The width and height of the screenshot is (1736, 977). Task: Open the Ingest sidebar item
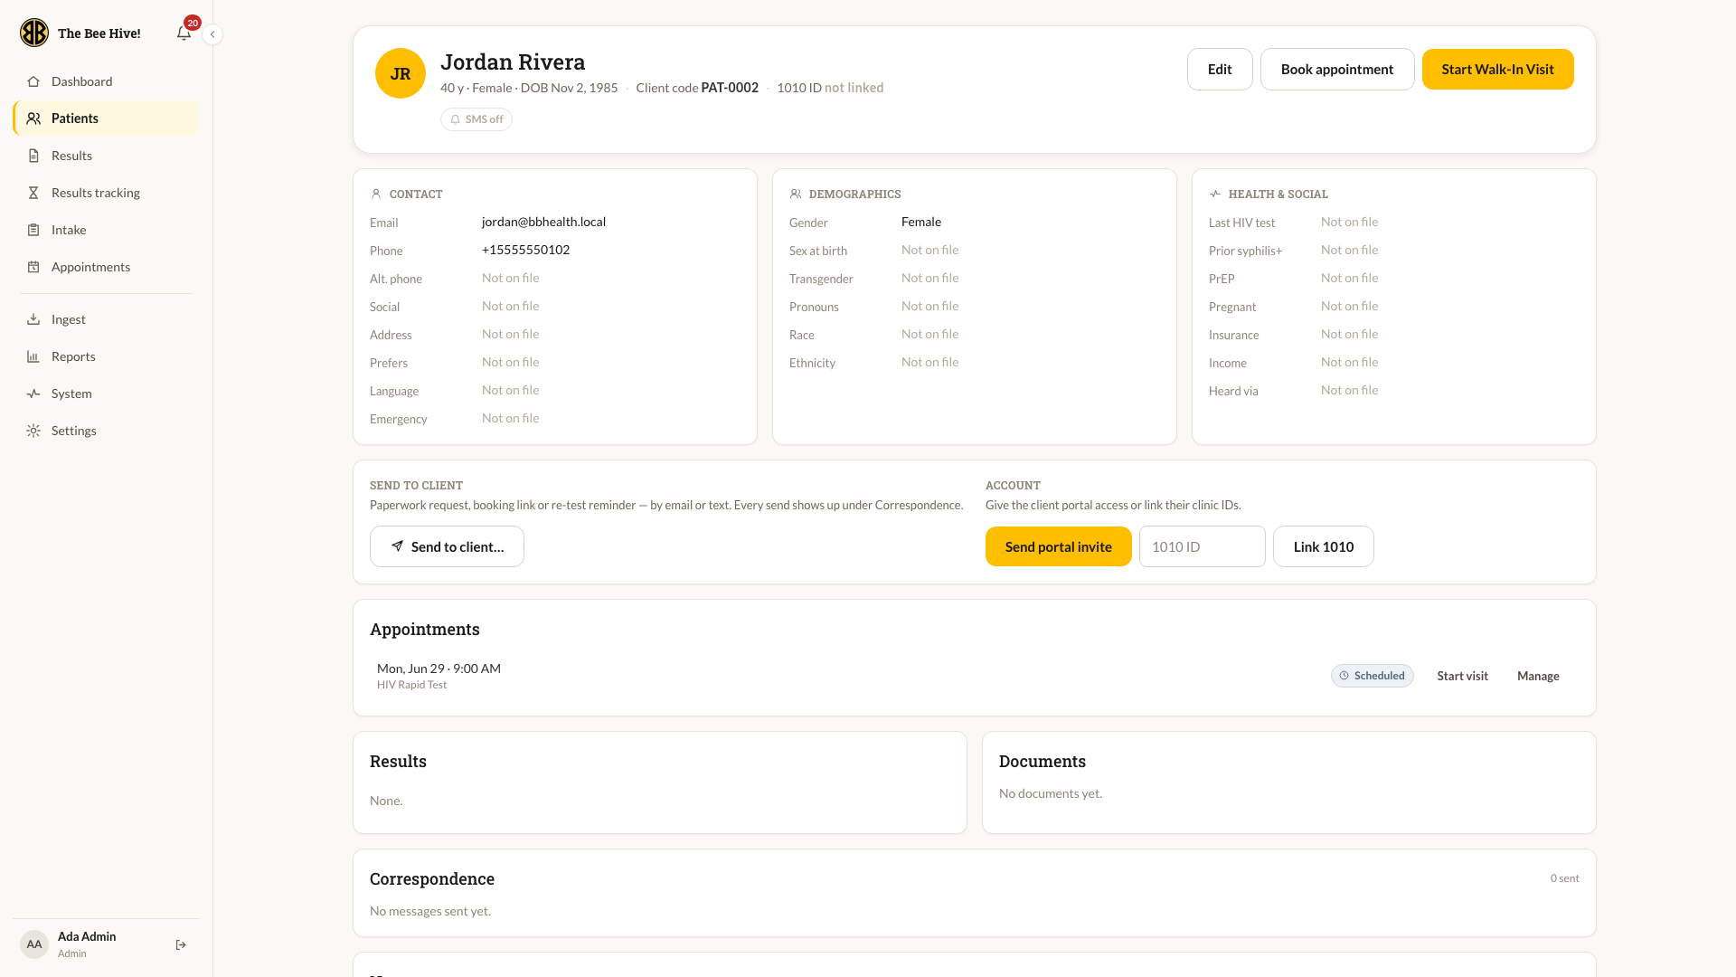(x=107, y=319)
